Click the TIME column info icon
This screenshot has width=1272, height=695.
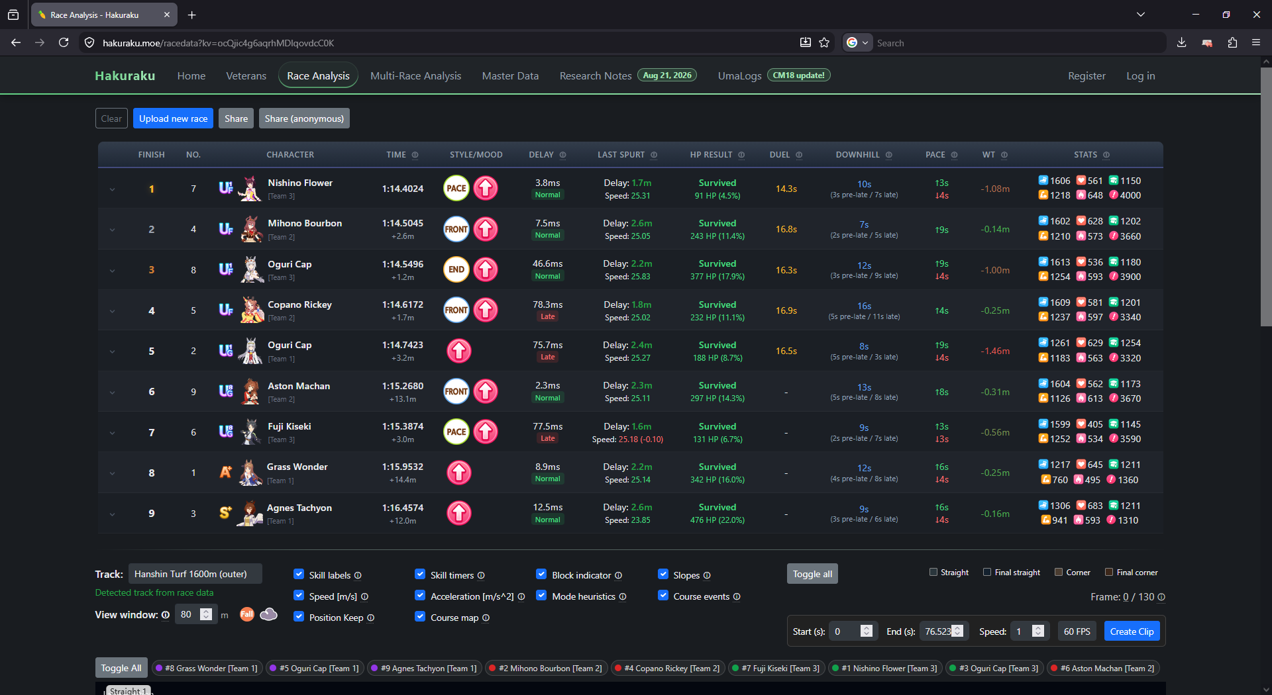415,155
